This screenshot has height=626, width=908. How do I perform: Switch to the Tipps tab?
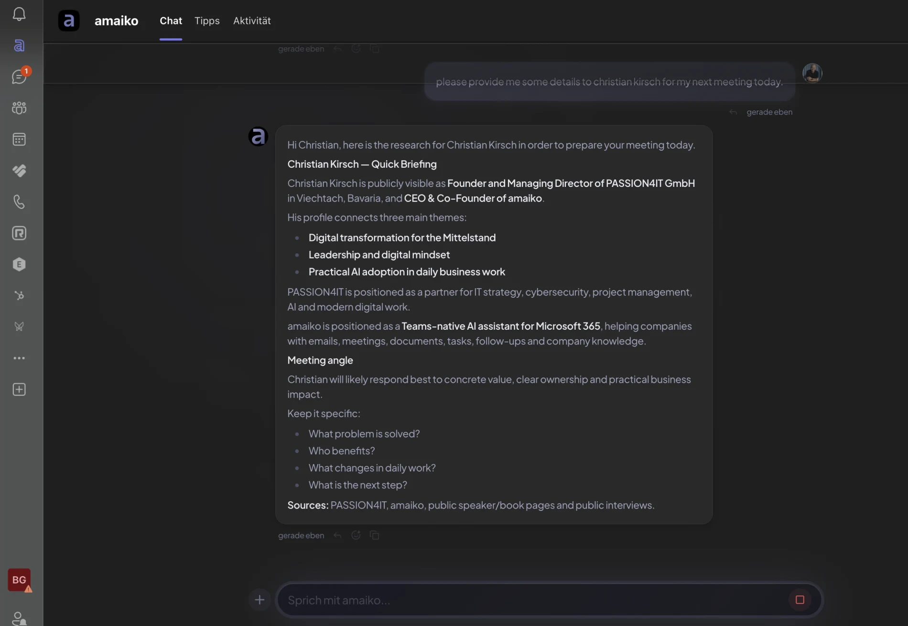click(207, 21)
